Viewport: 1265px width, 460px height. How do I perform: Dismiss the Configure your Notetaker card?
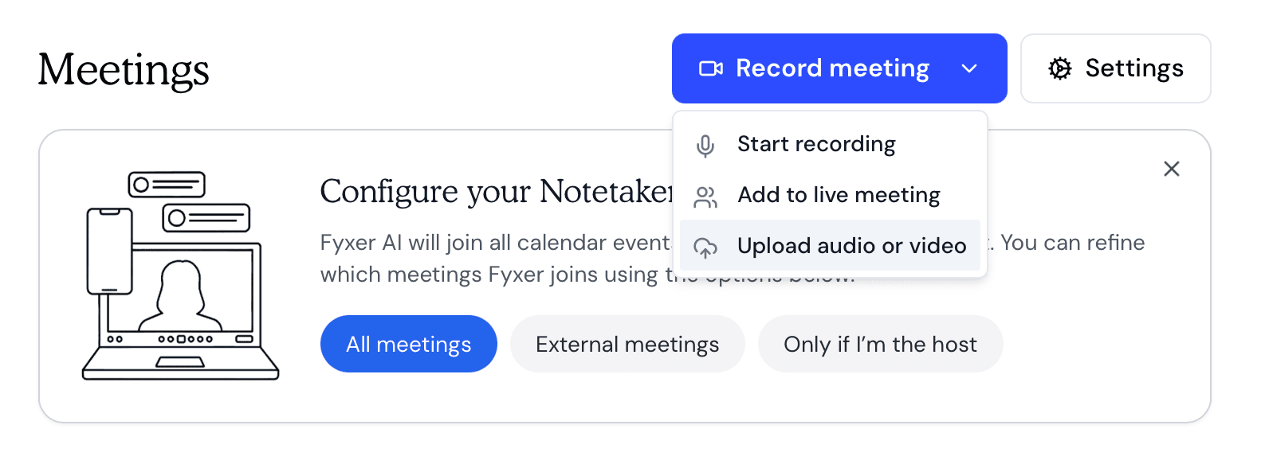(1172, 169)
